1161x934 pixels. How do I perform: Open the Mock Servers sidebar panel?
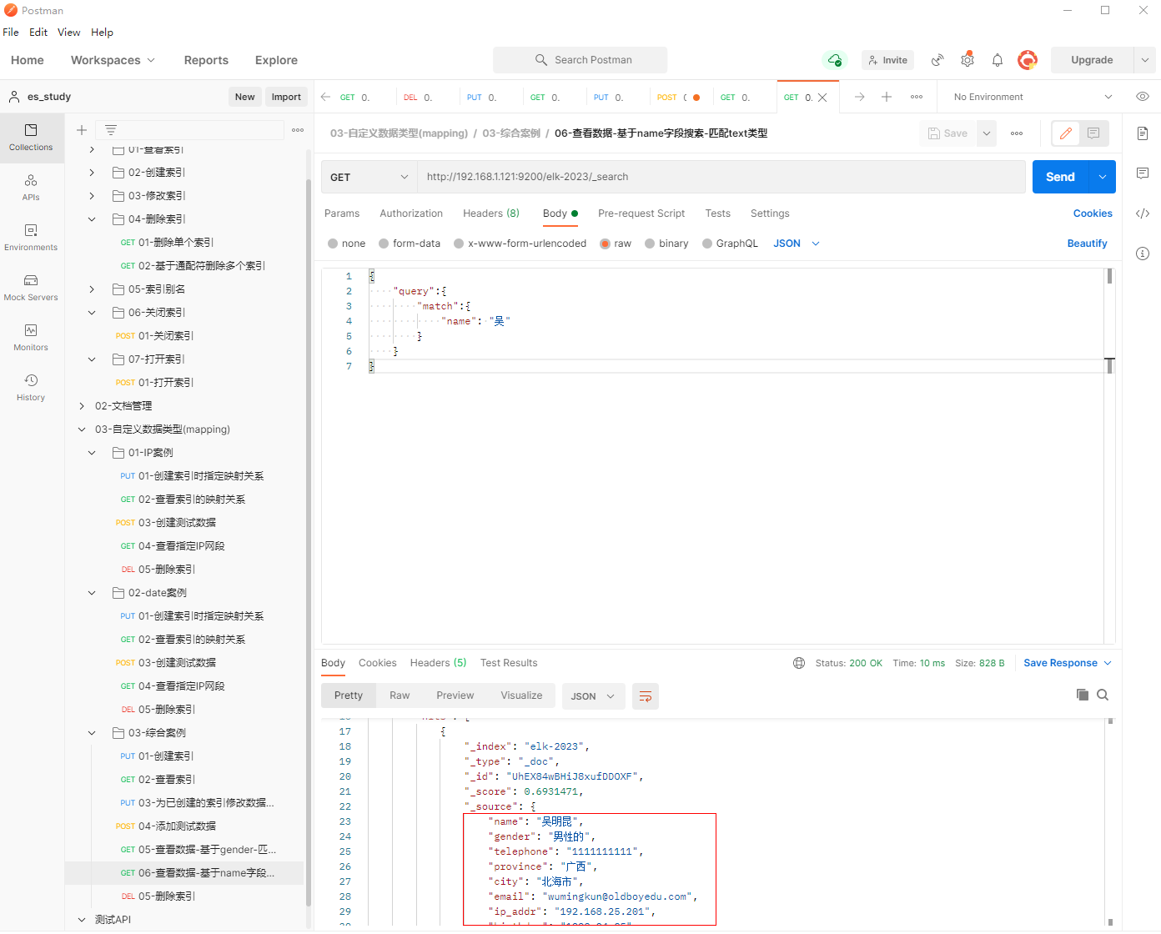pos(31,287)
